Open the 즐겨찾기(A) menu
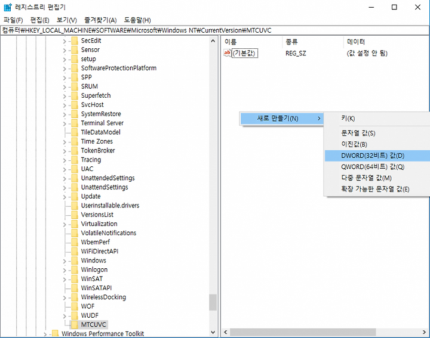The height and width of the screenshot is (338, 430). pyautogui.click(x=100, y=20)
